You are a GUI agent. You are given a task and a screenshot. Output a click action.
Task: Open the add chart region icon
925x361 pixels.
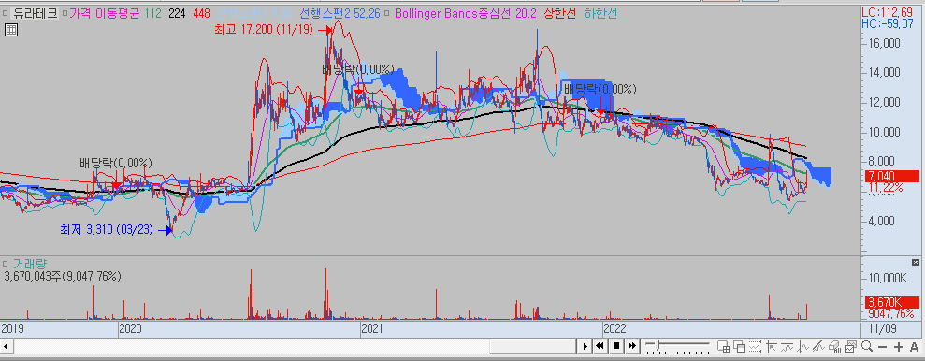(x=724, y=346)
